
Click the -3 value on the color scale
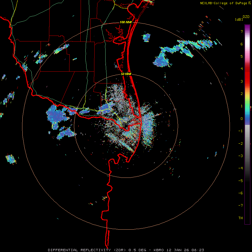(241, 156)
